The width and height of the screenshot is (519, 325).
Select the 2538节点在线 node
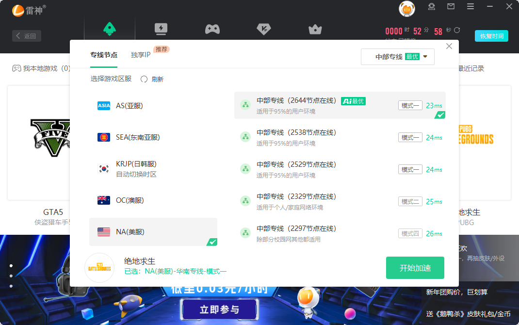pos(340,137)
